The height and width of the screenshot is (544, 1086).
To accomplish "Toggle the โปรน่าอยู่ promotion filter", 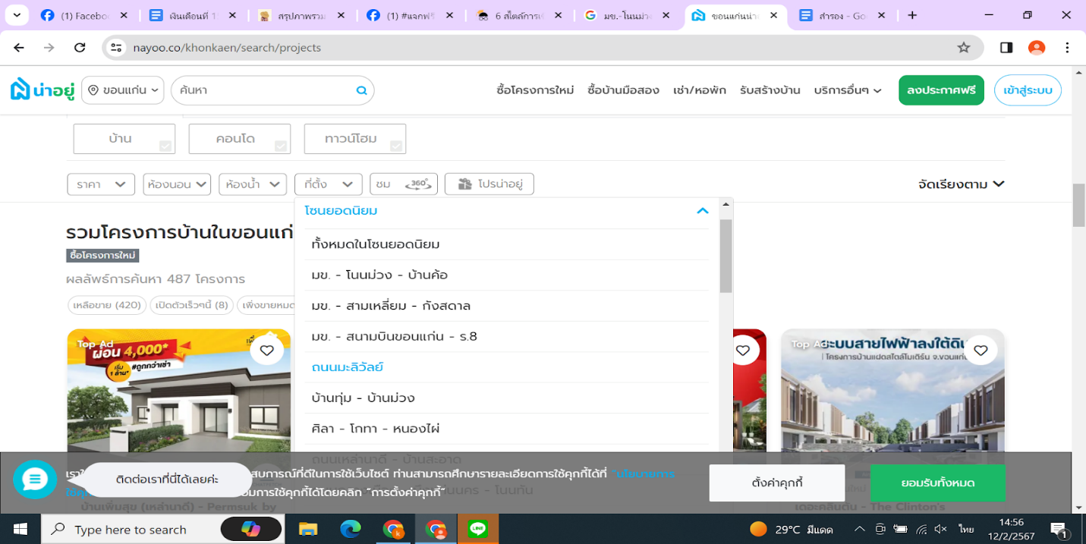I will tap(489, 184).
